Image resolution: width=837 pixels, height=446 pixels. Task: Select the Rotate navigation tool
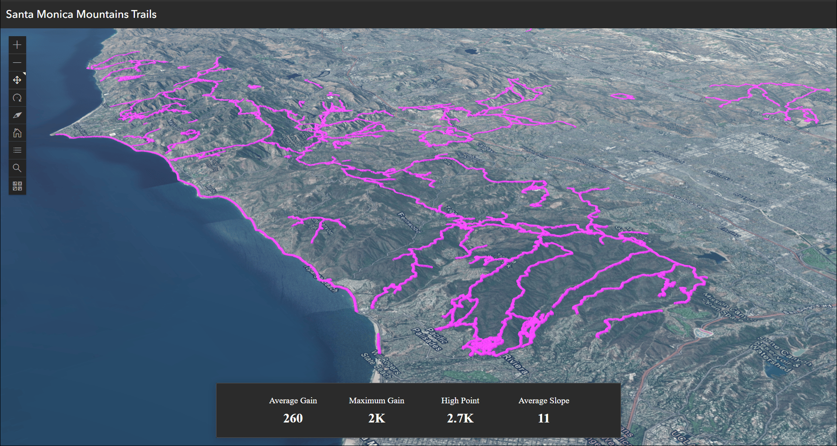point(17,98)
